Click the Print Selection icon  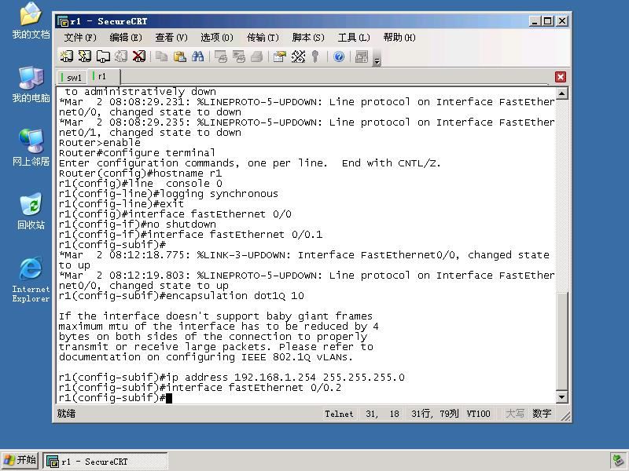tap(239, 57)
